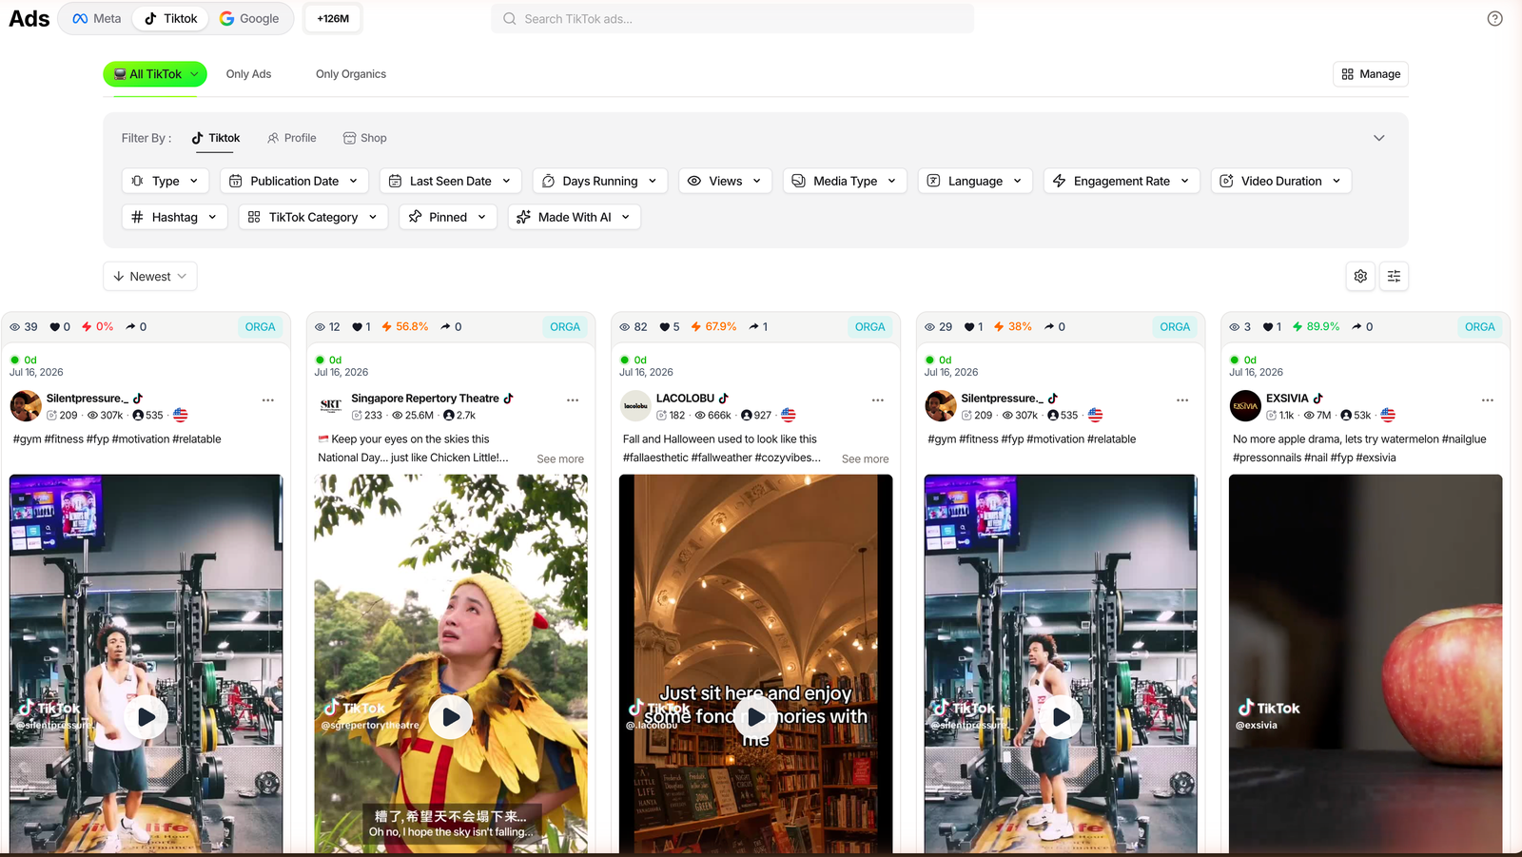Open the Pinned filter dropdown
The width and height of the screenshot is (1522, 857).
click(448, 217)
